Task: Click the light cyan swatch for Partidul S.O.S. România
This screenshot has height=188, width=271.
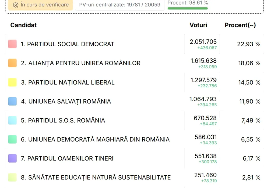Action: coord(12,120)
